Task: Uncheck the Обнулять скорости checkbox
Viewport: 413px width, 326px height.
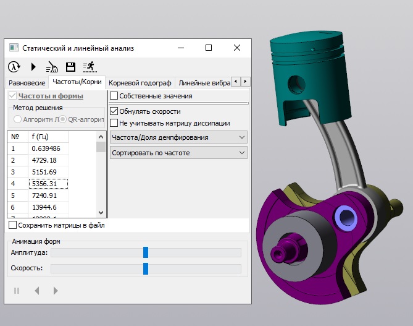Action: (x=114, y=111)
